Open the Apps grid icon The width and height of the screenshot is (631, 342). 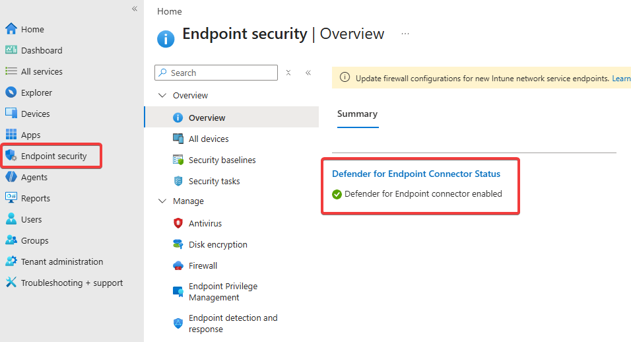tap(11, 134)
